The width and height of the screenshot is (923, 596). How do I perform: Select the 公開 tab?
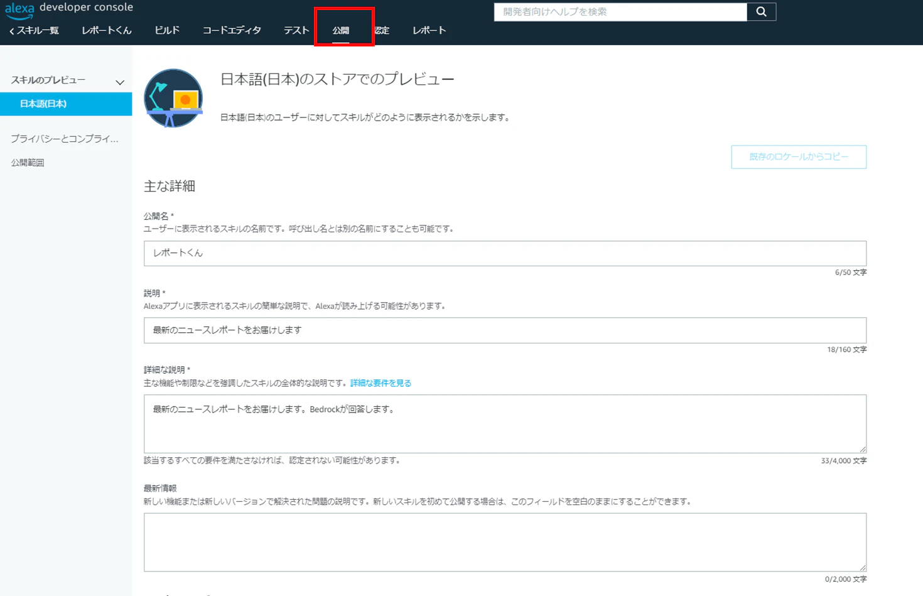[x=341, y=30]
